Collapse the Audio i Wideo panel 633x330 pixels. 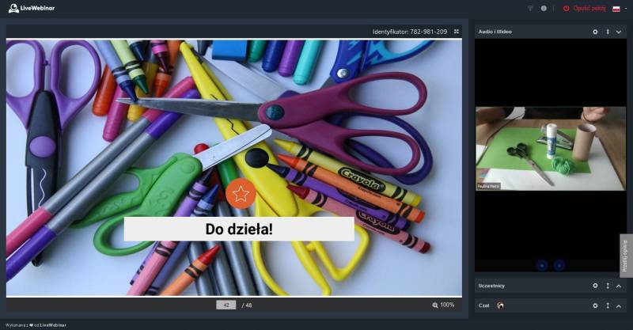[x=619, y=32]
